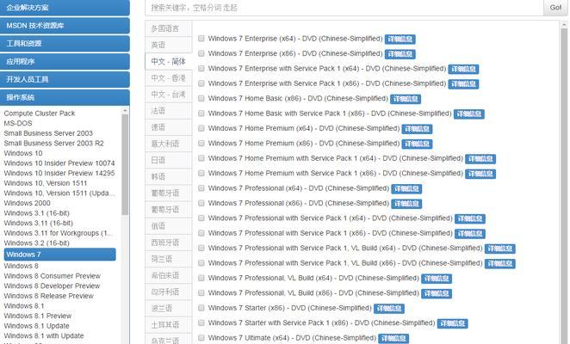Viewport: 570px width, 344px height.
Task: Check Professional with Service Pack 1 (x86) checkbox
Action: coord(201,233)
